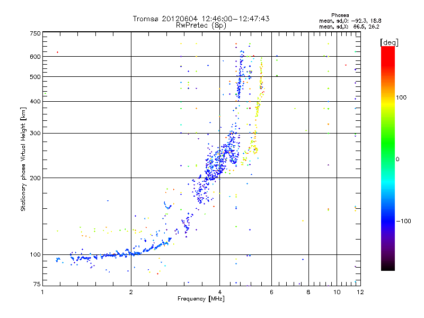The height and width of the screenshot is (318, 424).
Task: Click the x-axis "4" frequency tick label
Action: (x=219, y=292)
